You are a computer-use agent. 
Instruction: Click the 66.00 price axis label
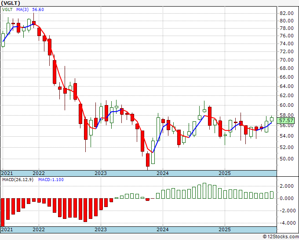tap(286, 77)
